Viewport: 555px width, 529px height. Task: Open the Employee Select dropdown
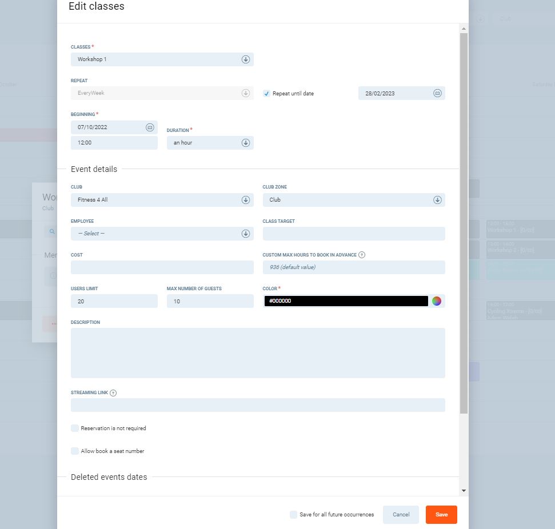point(162,234)
